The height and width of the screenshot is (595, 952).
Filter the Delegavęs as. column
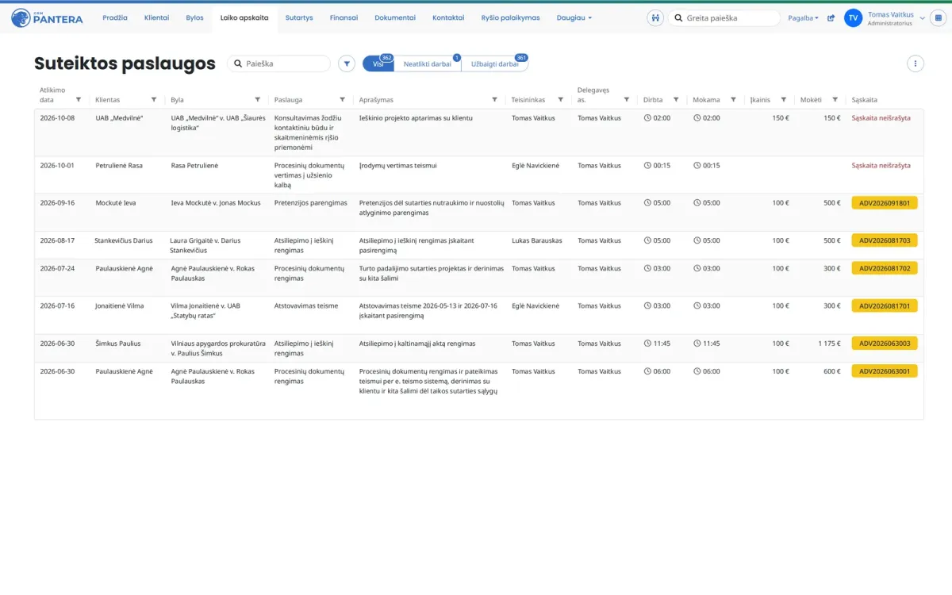(627, 100)
